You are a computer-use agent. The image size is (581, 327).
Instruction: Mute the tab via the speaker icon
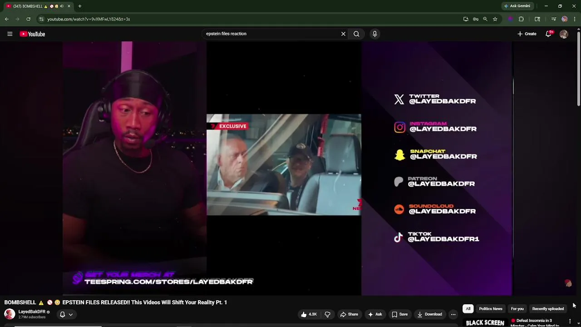(x=62, y=6)
